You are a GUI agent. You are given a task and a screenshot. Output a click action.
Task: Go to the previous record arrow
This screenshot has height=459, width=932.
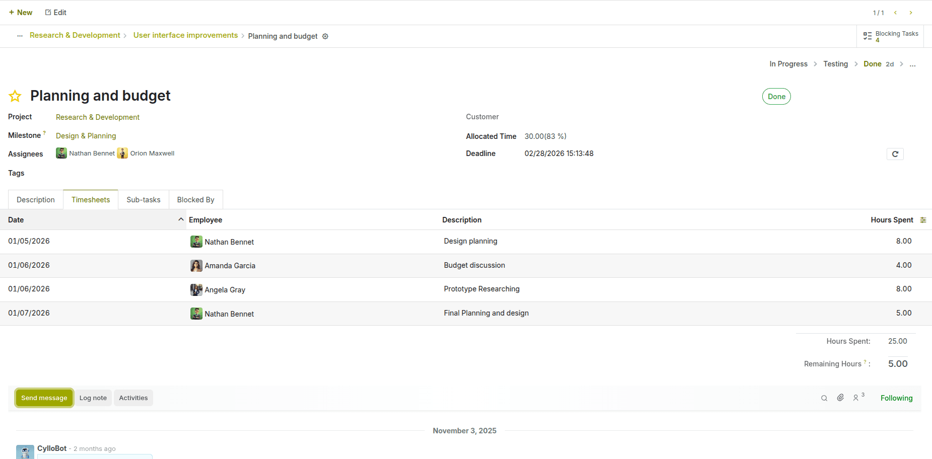(895, 13)
